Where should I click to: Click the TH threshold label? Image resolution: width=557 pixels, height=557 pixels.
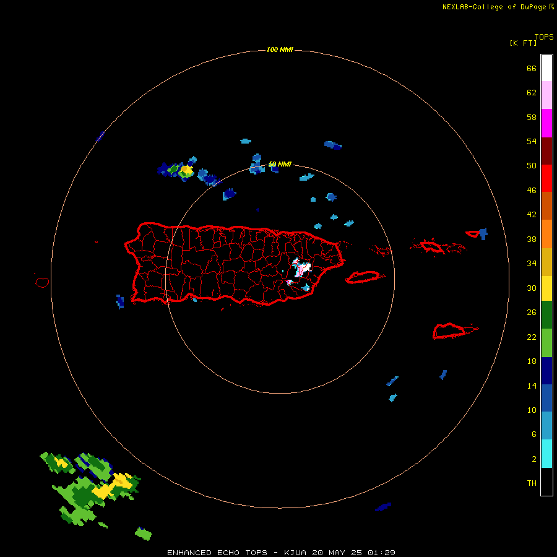point(532,483)
